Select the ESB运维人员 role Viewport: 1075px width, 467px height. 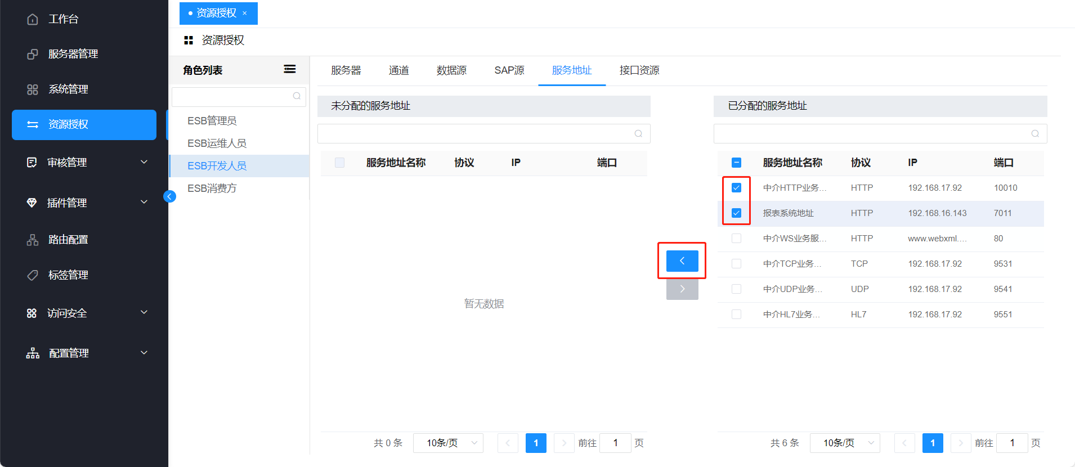(x=240, y=143)
